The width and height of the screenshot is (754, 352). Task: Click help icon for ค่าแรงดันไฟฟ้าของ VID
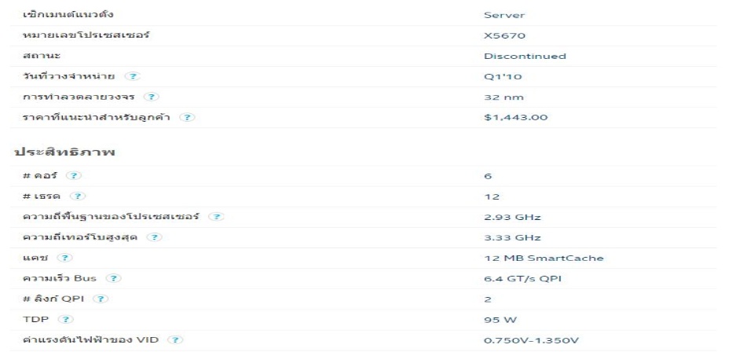(x=175, y=340)
